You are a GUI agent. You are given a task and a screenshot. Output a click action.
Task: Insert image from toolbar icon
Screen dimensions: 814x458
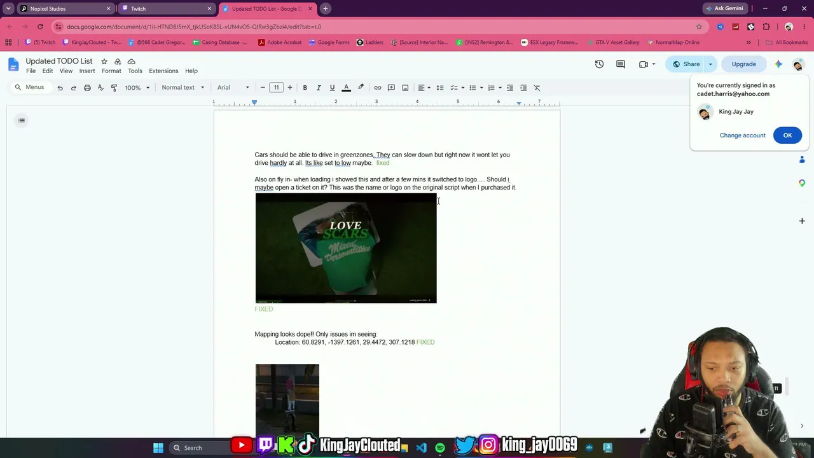point(405,88)
